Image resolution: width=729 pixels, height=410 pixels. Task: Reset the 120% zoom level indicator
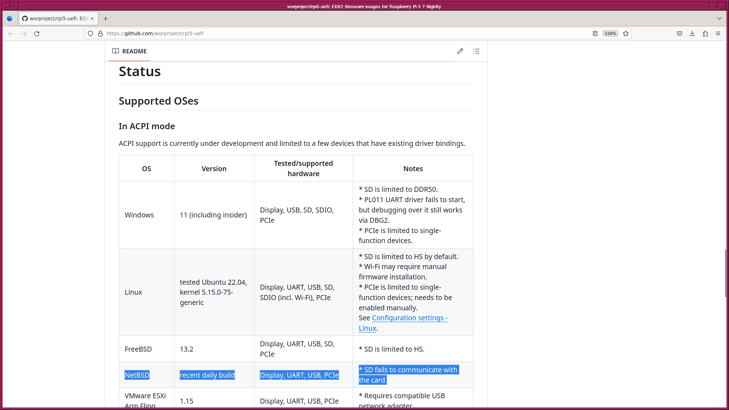[610, 33]
